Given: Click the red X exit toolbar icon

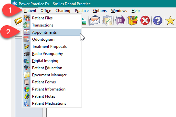Looking at the screenshot, I should tap(145, 20).
